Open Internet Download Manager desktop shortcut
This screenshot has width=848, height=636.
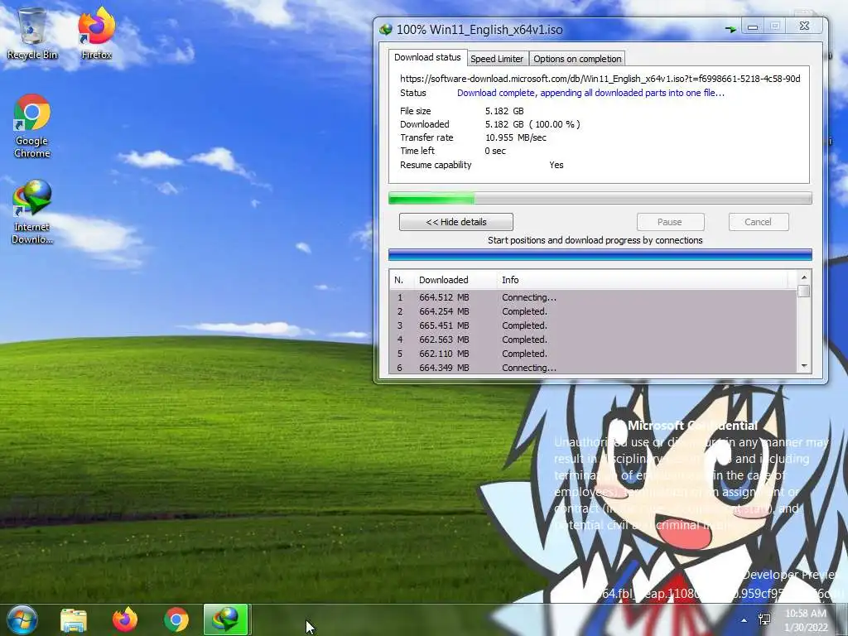point(32,212)
